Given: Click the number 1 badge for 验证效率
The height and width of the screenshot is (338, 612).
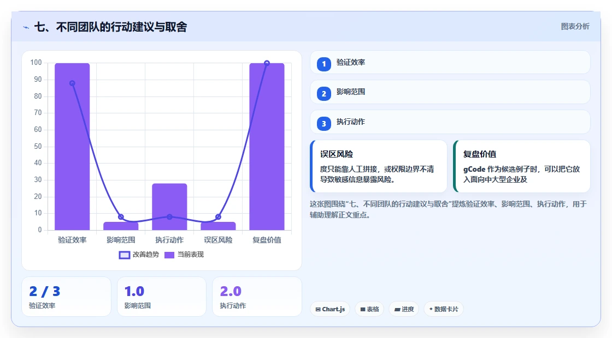Looking at the screenshot, I should tap(323, 64).
